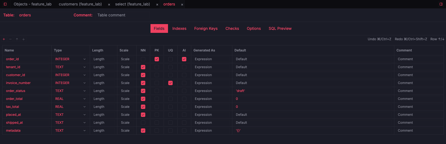The image size is (446, 144).
Task: Remove selected field with minus icon
Action: [10, 39]
